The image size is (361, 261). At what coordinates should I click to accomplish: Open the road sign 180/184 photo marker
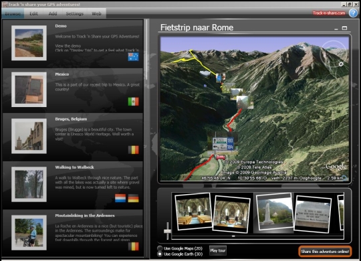point(223,144)
